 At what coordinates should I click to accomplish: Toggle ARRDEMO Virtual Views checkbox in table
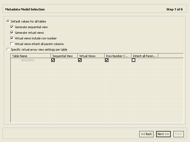click(x=80, y=60)
